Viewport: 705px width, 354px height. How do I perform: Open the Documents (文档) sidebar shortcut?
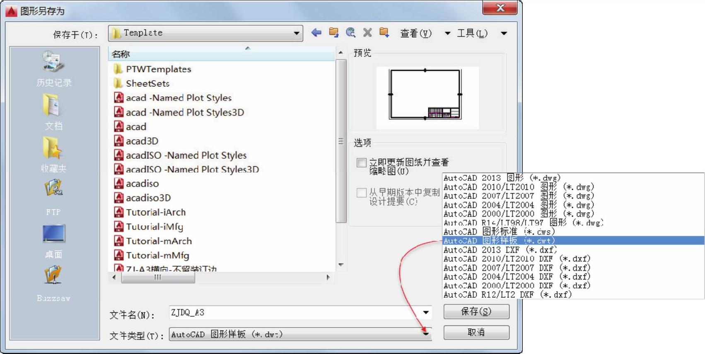pos(53,112)
